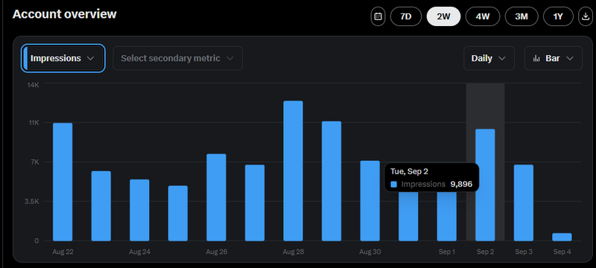Click the 9,896 impressions tooltip value
Viewport: 596px width, 268px height.
(x=461, y=185)
